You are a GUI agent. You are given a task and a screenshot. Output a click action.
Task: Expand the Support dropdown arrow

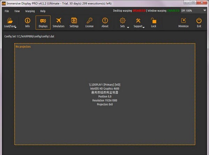point(144,27)
